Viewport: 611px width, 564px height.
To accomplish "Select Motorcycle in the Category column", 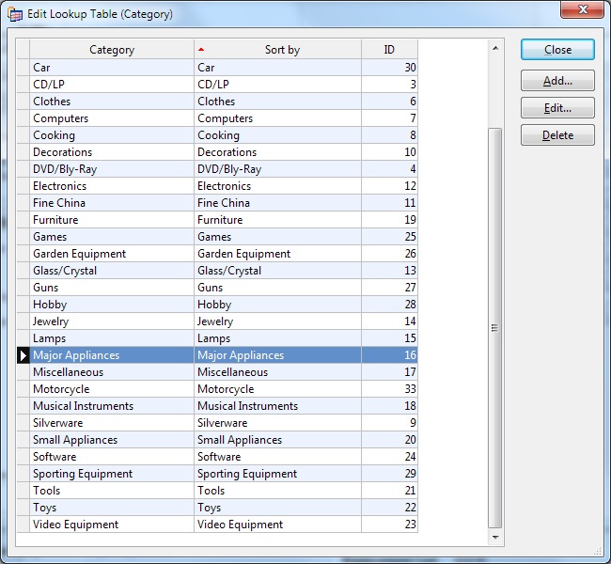I will coord(112,389).
